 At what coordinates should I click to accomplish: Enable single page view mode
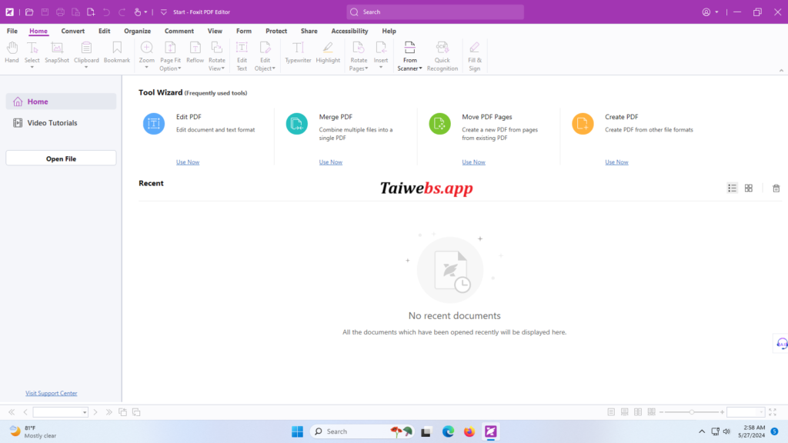[x=611, y=412]
